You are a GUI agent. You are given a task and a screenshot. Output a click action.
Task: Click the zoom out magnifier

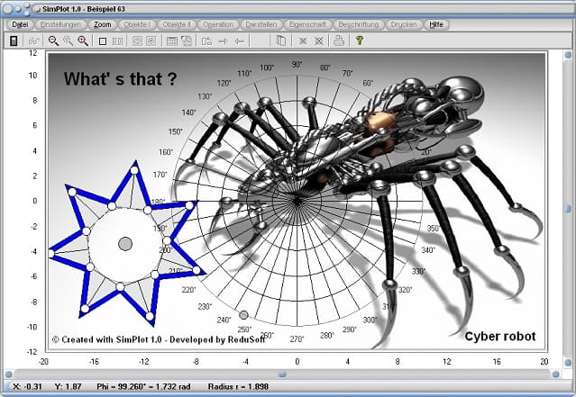point(53,41)
